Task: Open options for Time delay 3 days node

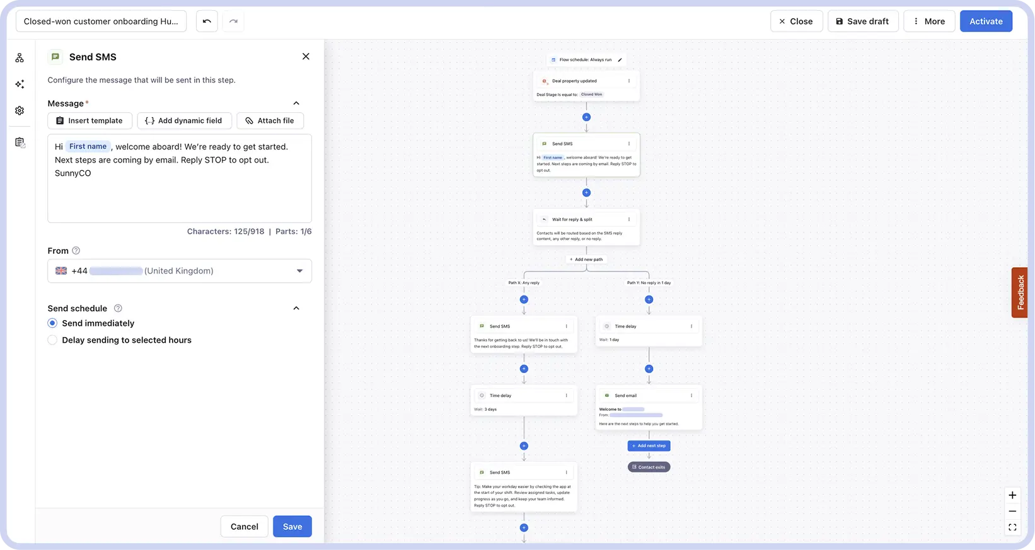Action: pos(567,396)
